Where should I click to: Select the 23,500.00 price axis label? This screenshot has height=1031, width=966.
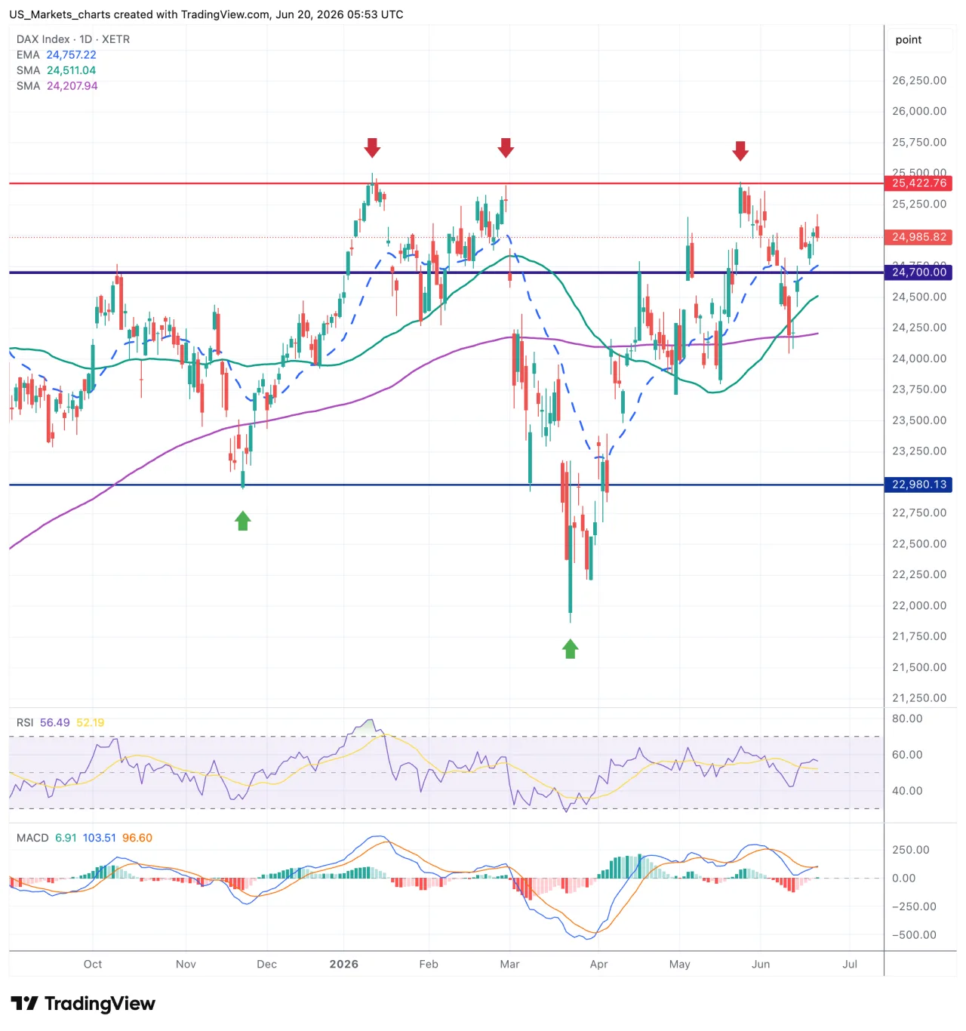pos(919,420)
